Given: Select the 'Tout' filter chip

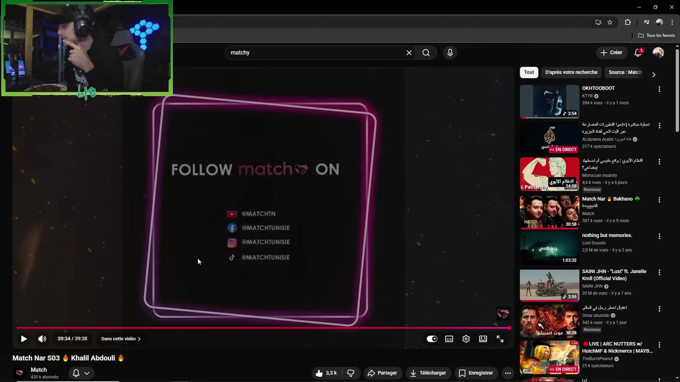Looking at the screenshot, I should [x=529, y=72].
